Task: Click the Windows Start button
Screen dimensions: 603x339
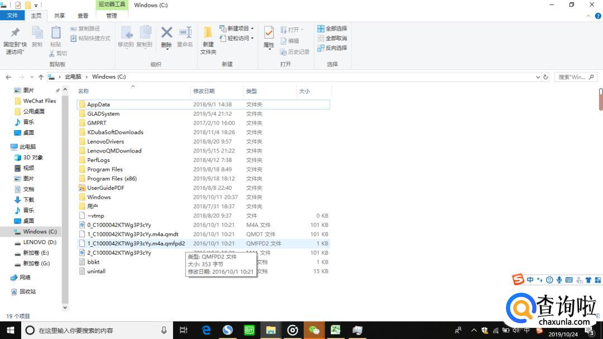Action: click(x=11, y=330)
